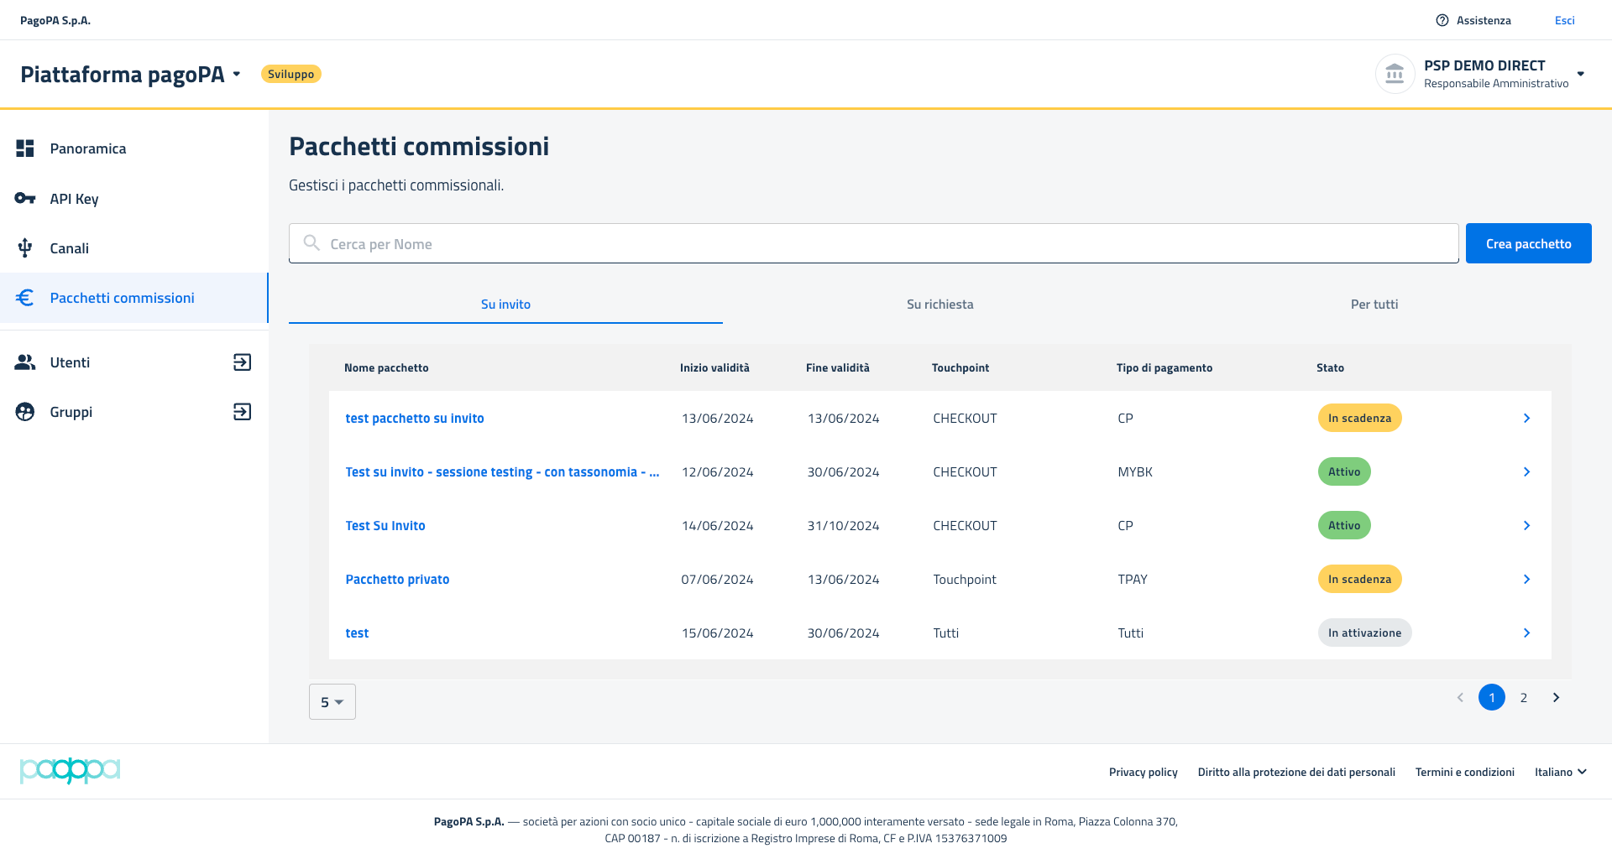This screenshot has width=1612, height=859.
Task: Click the Utenti people icon
Action: (x=25, y=362)
